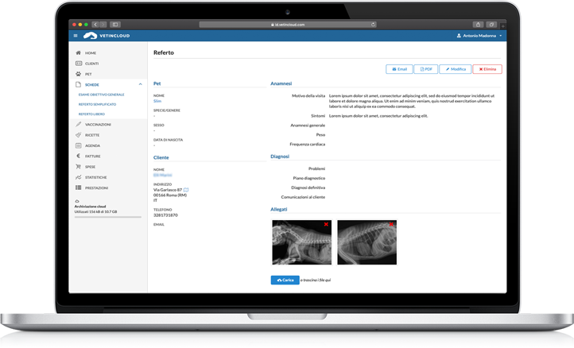This screenshot has height=348, width=574.
Task: Open the first X-ray attachment thumbnail
Action: [301, 242]
